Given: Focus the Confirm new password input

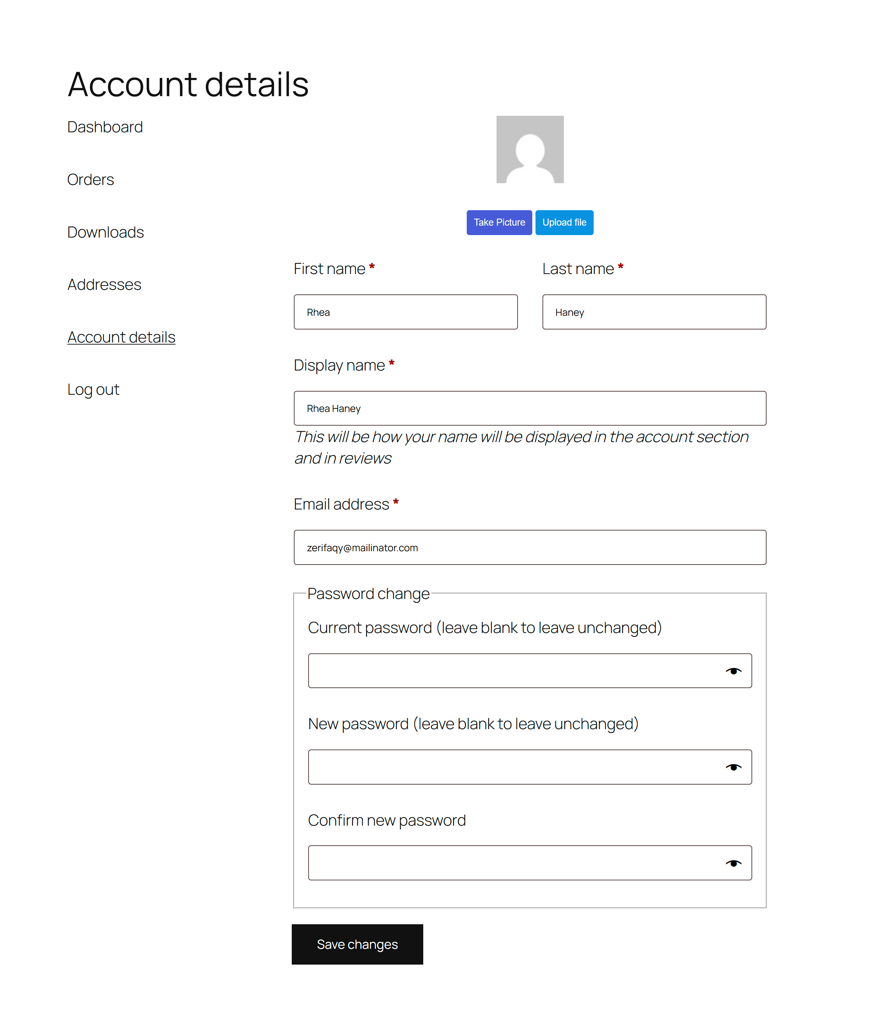Looking at the screenshot, I should 530,862.
